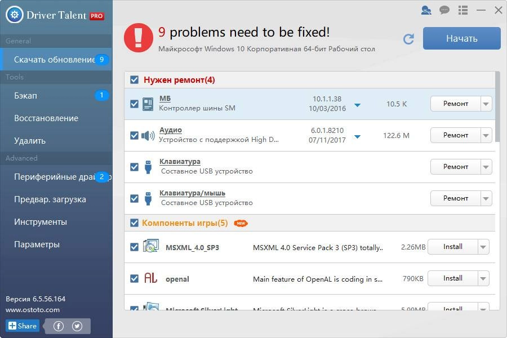Click the Начать button
The width and height of the screenshot is (507, 338).
[462, 38]
